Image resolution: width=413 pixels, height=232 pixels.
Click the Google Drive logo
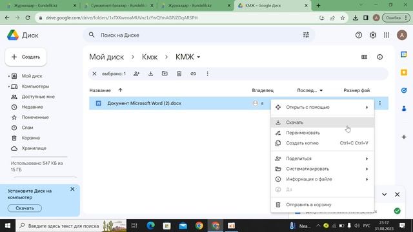click(x=13, y=35)
